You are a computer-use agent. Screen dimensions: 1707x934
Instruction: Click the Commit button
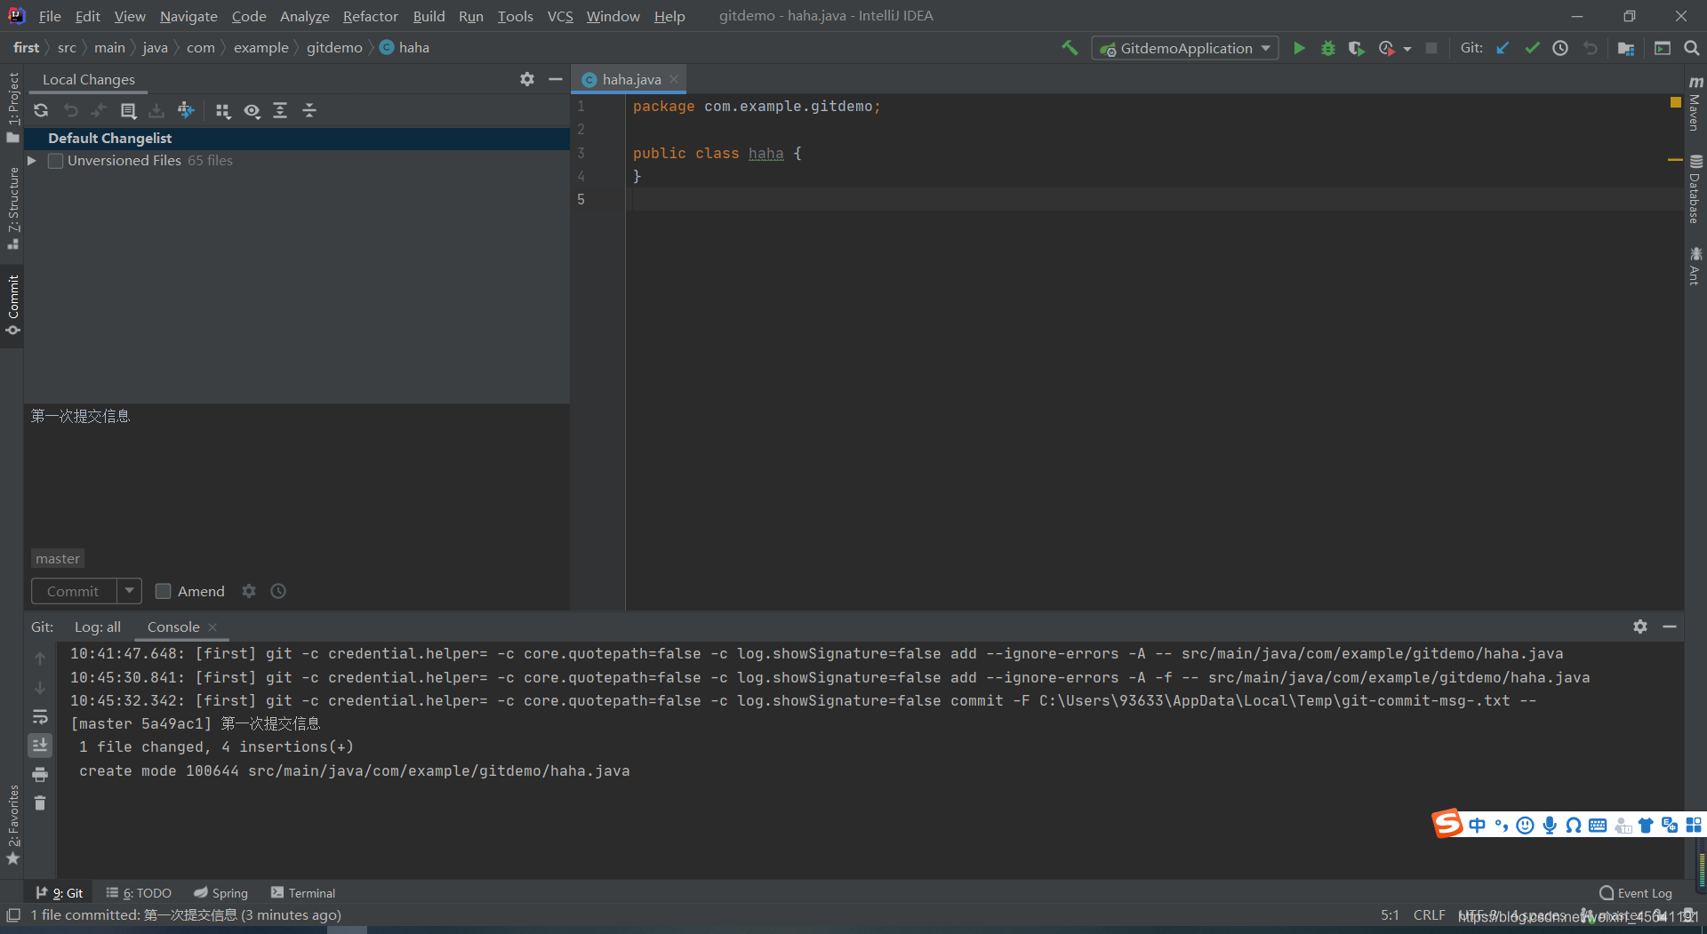[x=73, y=591]
